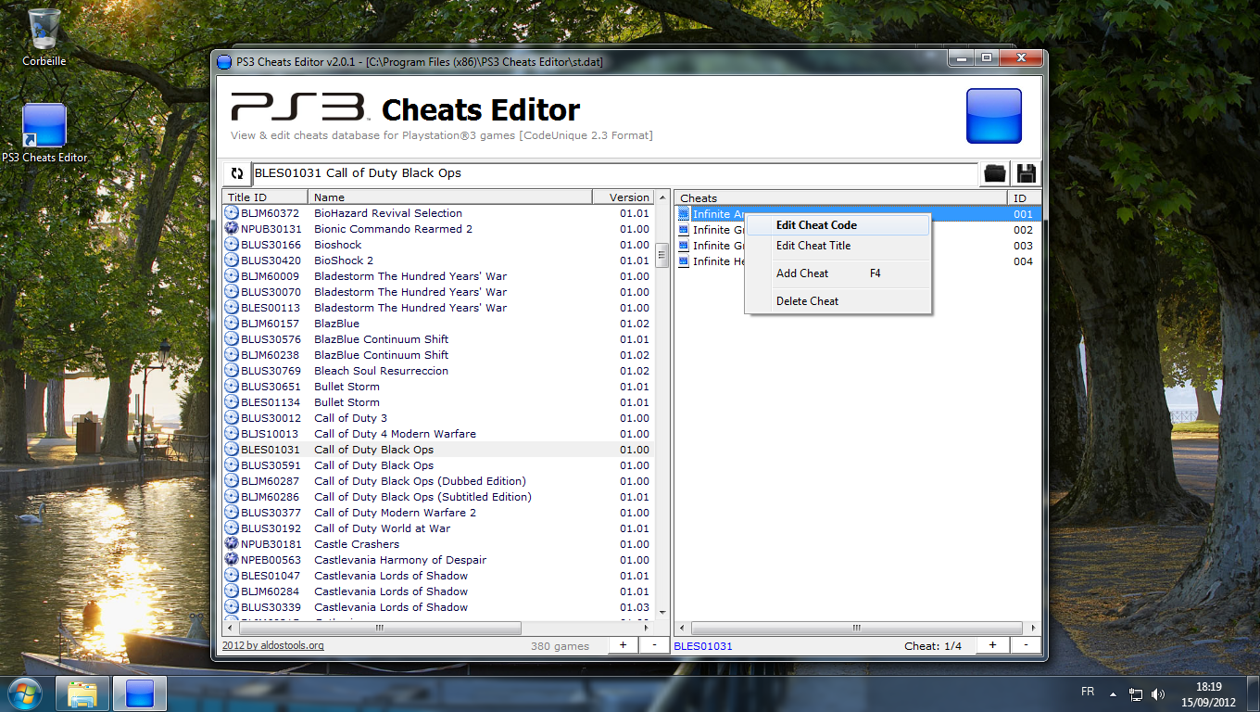Choose Edit Cheat Code from context menu
Image resolution: width=1260 pixels, height=712 pixels.
(x=838, y=225)
